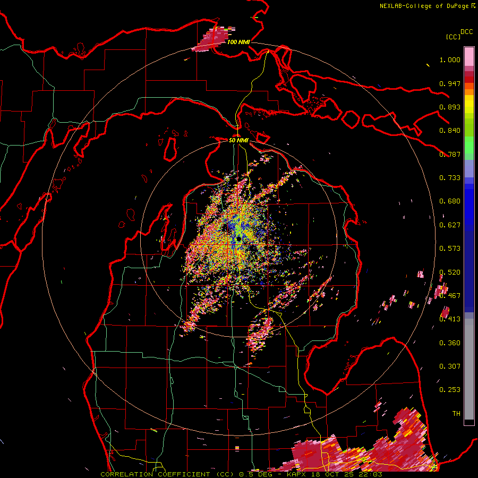Click the 0.947 scale label
Screen dimensions: 478x478
[x=450, y=83]
